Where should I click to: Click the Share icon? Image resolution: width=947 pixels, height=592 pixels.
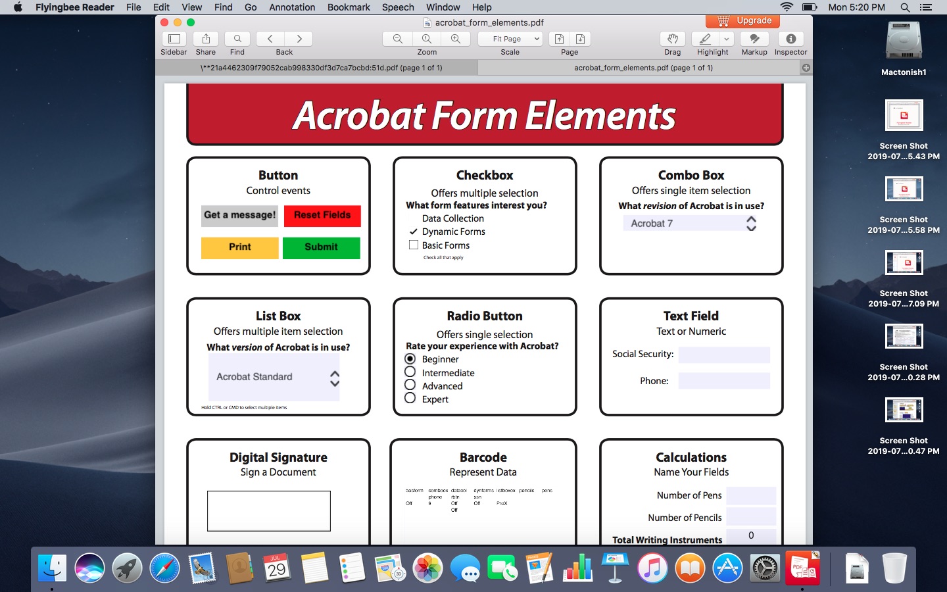(x=205, y=38)
